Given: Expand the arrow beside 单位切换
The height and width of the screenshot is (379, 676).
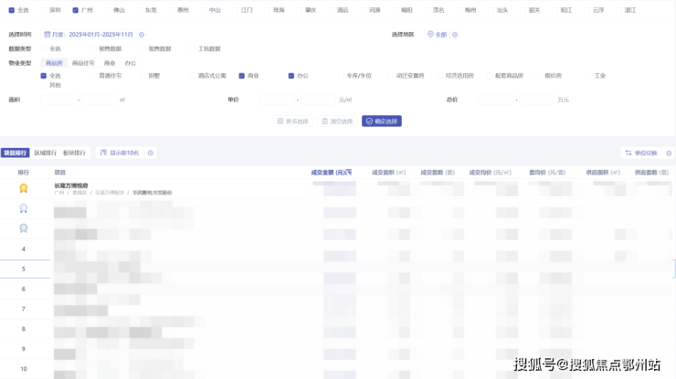Looking at the screenshot, I should point(669,153).
